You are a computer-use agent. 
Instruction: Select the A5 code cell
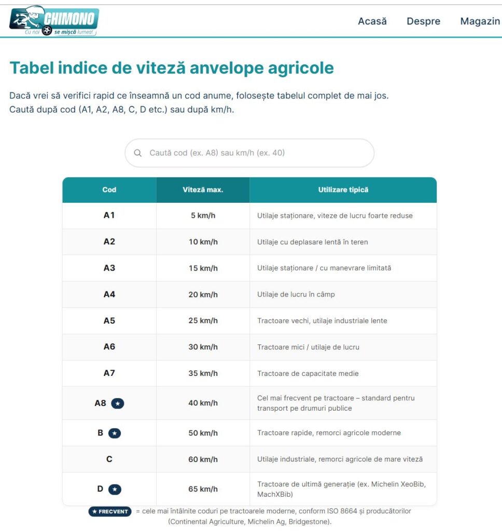[109, 320]
